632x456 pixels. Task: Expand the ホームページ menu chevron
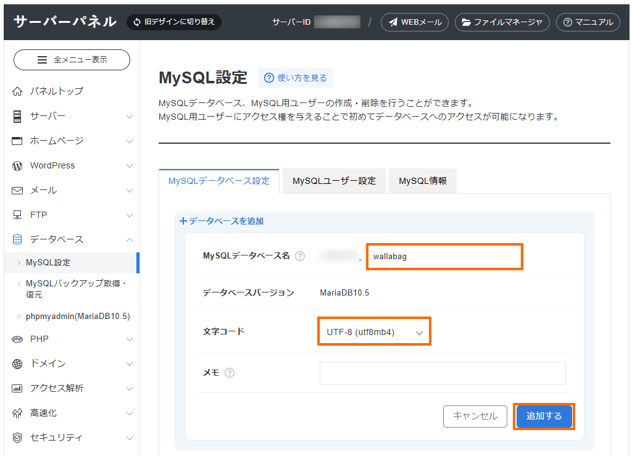click(x=130, y=141)
